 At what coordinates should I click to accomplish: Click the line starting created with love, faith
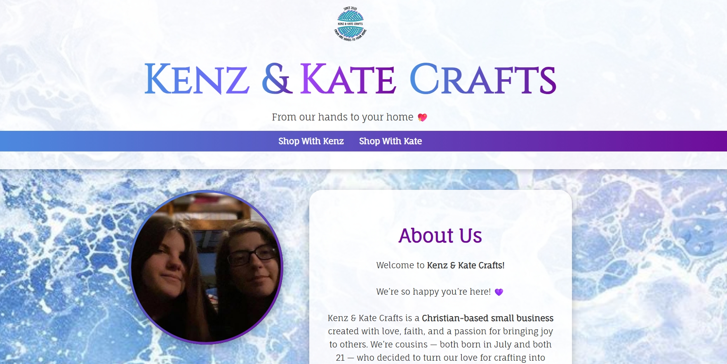tap(440, 331)
